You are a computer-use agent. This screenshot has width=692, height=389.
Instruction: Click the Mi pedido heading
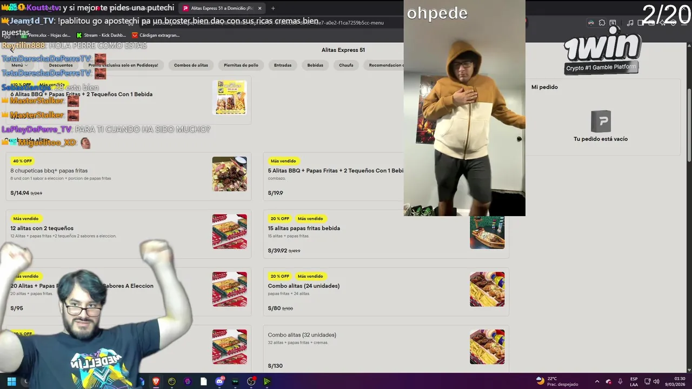pos(544,87)
